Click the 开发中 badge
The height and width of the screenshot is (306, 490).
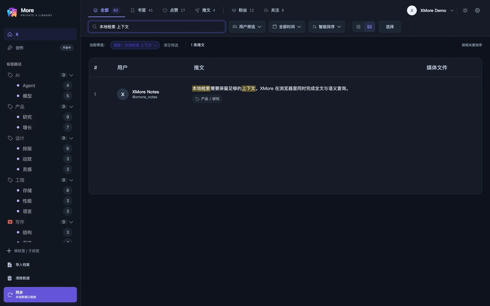(x=67, y=48)
